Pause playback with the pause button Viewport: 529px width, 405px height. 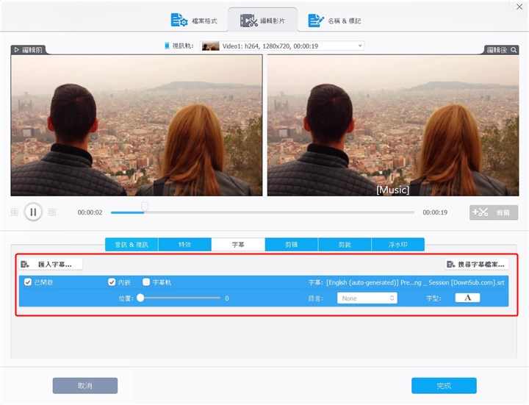33,212
